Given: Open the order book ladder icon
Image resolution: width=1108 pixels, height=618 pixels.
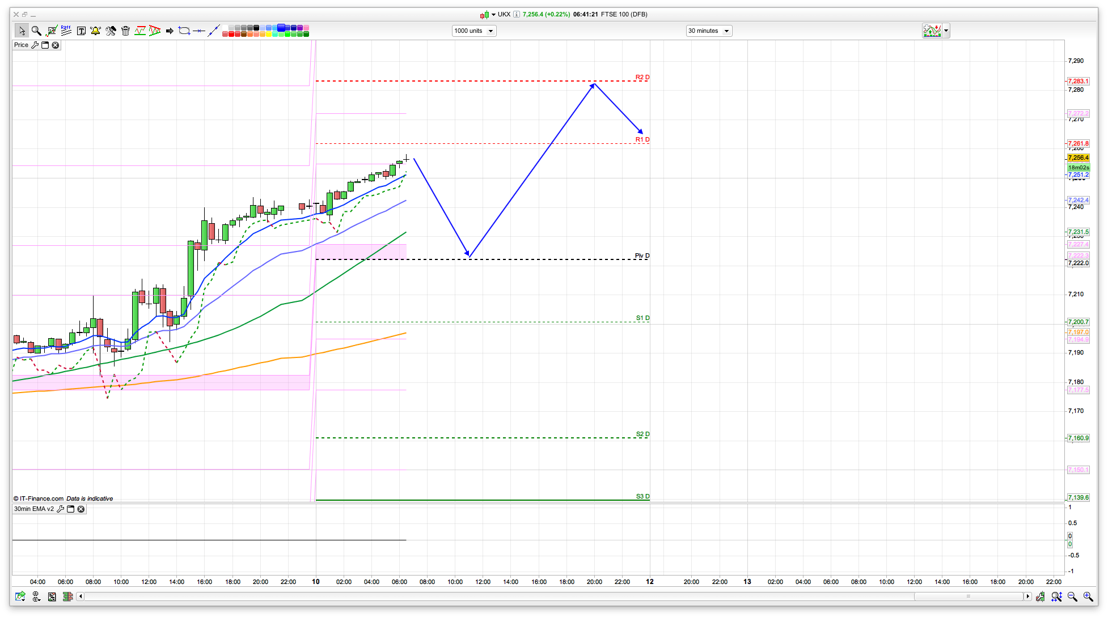Looking at the screenshot, I should (67, 596).
